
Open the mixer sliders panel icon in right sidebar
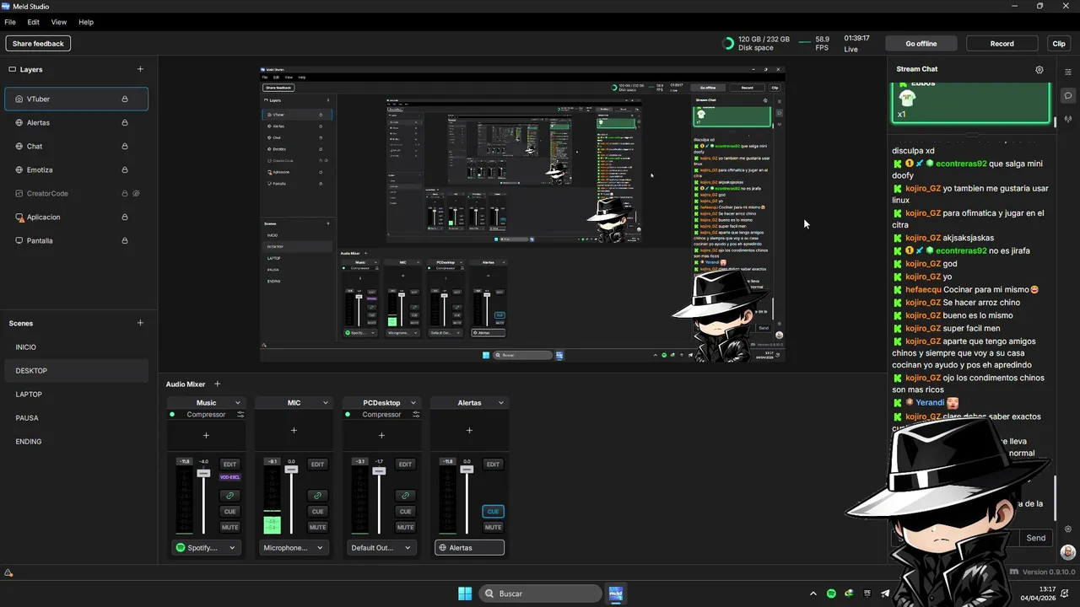coord(1068,72)
